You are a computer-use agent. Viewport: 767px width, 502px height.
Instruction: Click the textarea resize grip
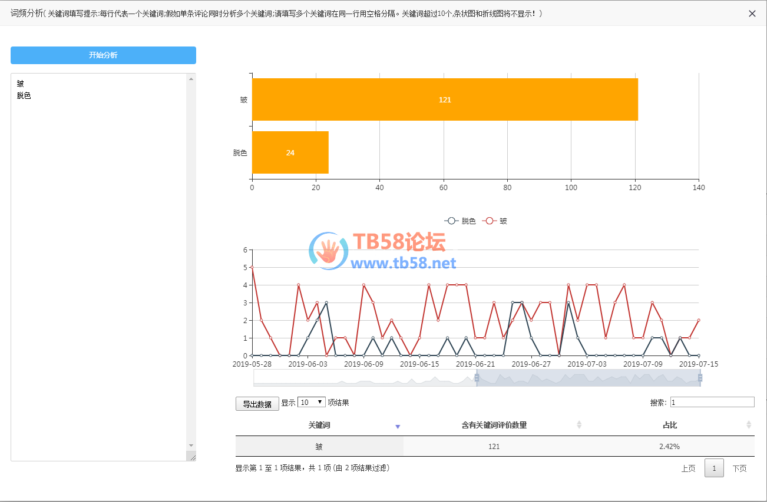191,456
